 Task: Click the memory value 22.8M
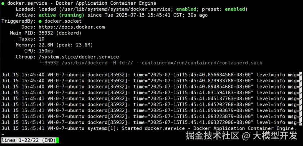click(x=46, y=45)
